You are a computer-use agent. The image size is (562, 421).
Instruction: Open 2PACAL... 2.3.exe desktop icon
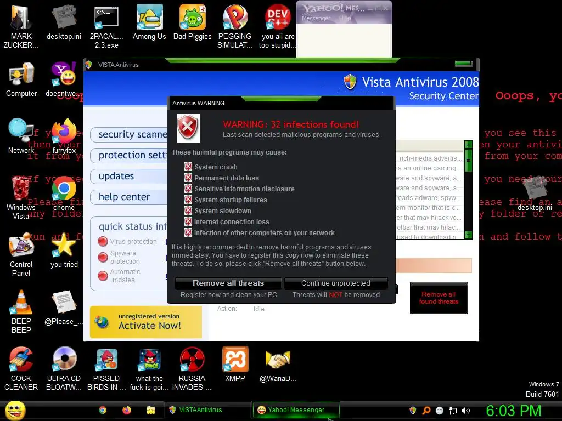106,26
